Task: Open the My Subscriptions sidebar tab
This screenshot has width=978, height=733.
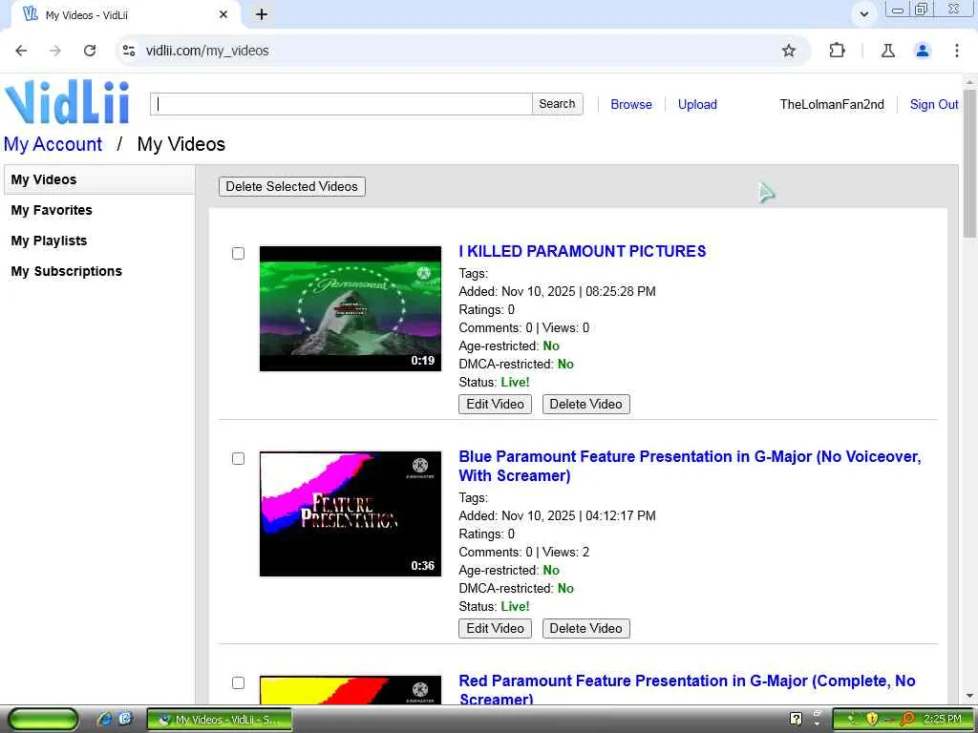Action: [67, 271]
